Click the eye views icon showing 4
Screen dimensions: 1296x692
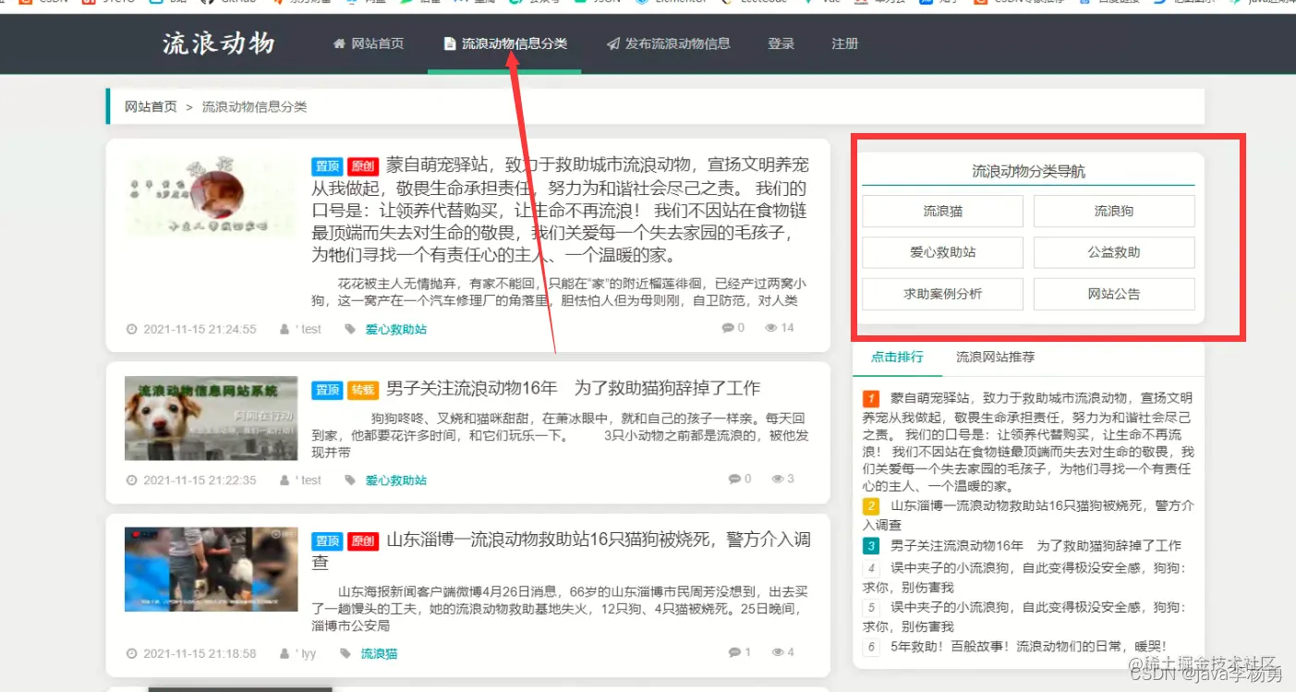pyautogui.click(x=778, y=652)
